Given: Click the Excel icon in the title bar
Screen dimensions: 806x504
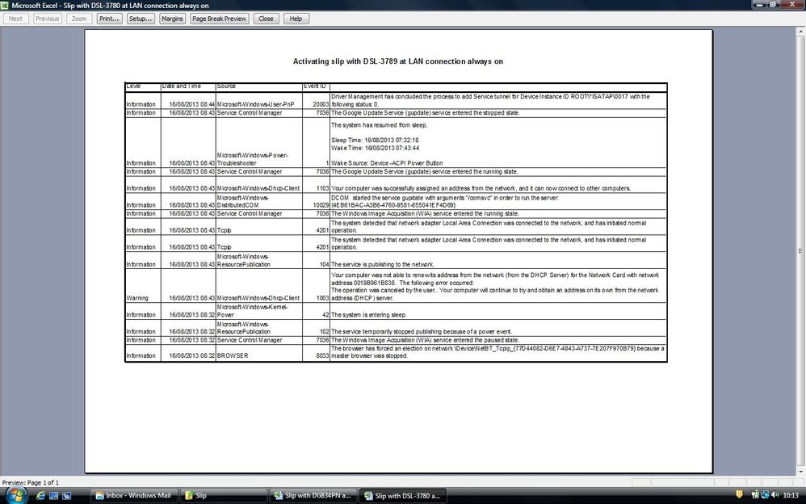Looking at the screenshot, I should click(x=6, y=4).
